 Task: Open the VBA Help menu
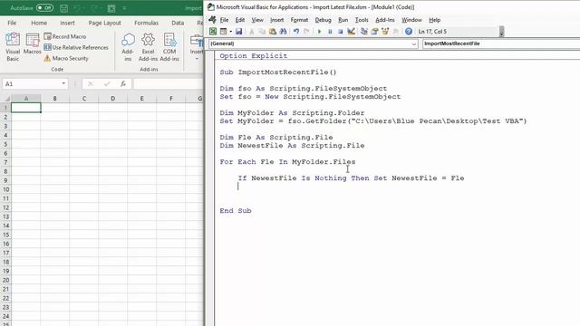[x=435, y=20]
